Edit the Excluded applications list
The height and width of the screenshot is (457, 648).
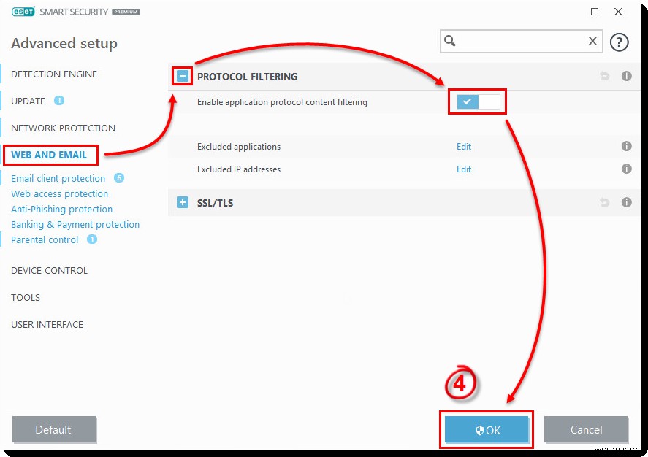464,147
